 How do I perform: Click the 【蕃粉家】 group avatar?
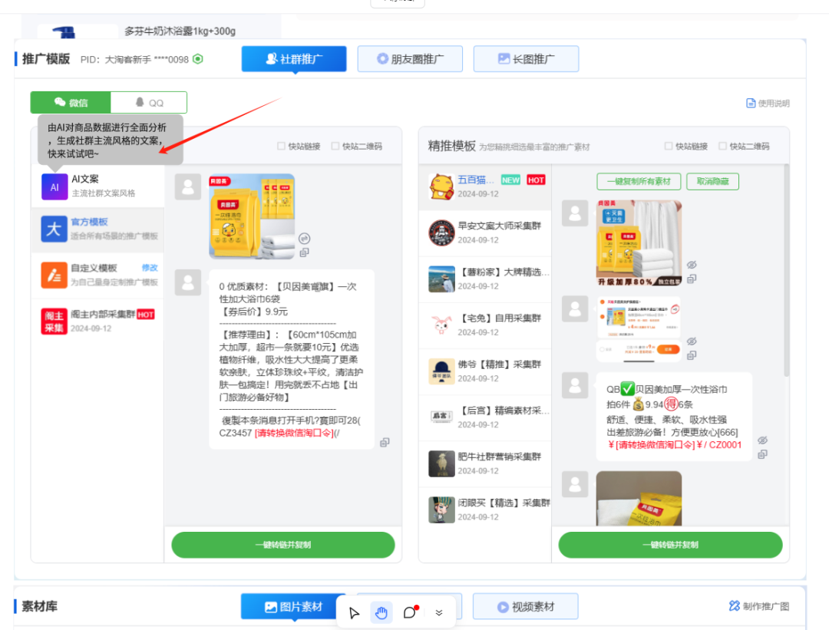tap(441, 279)
